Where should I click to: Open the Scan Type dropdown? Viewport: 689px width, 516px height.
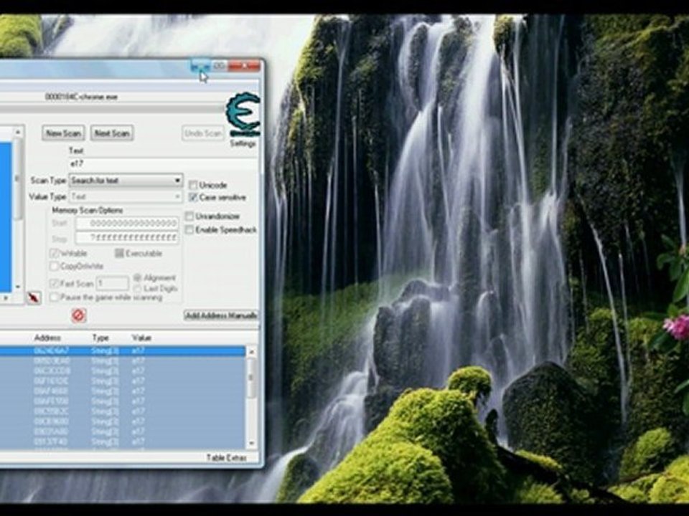coord(126,181)
